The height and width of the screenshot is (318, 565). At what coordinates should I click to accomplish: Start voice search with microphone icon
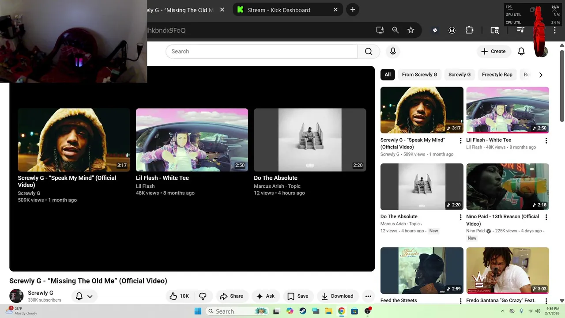tap(393, 51)
